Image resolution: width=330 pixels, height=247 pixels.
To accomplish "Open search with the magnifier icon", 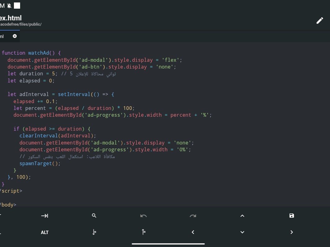I will pos(94,216).
